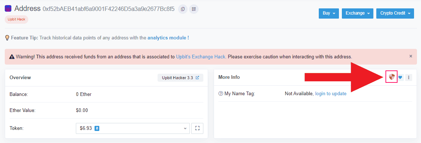Open the three-dot more options menu
421x143 pixels.
tap(409, 77)
